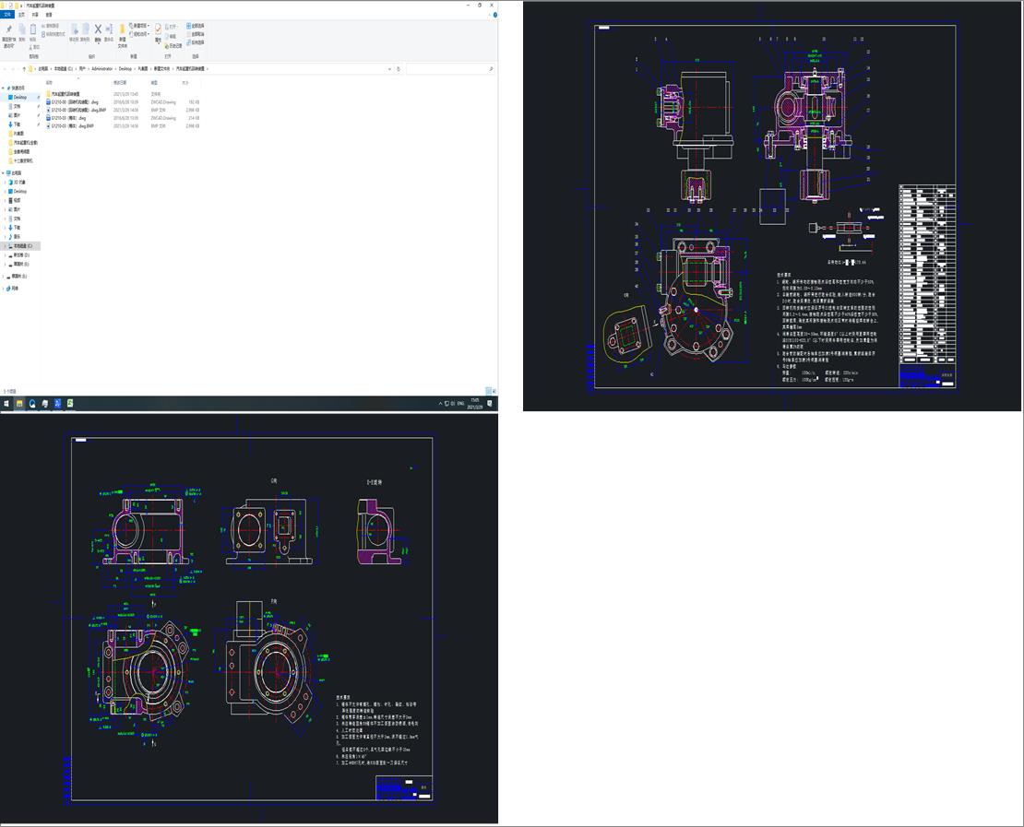Sort files by the Type column header
This screenshot has width=1024, height=827.
(154, 82)
